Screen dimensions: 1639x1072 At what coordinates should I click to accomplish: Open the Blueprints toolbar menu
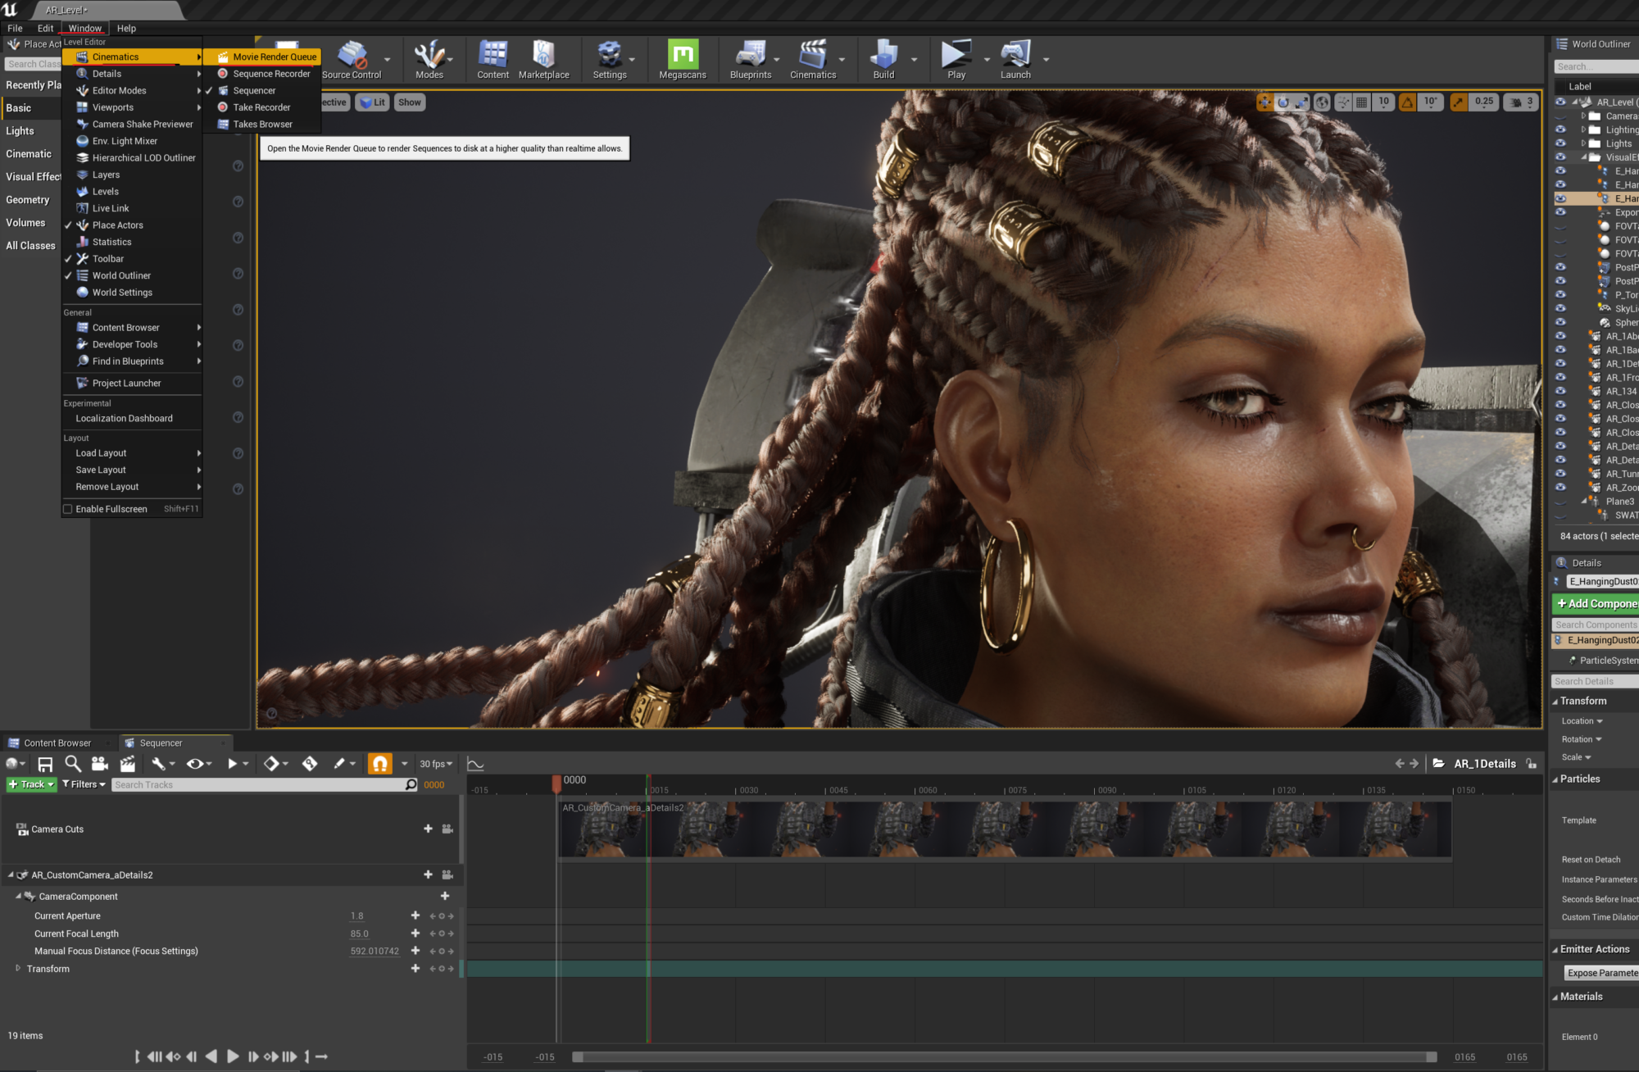coord(751,59)
